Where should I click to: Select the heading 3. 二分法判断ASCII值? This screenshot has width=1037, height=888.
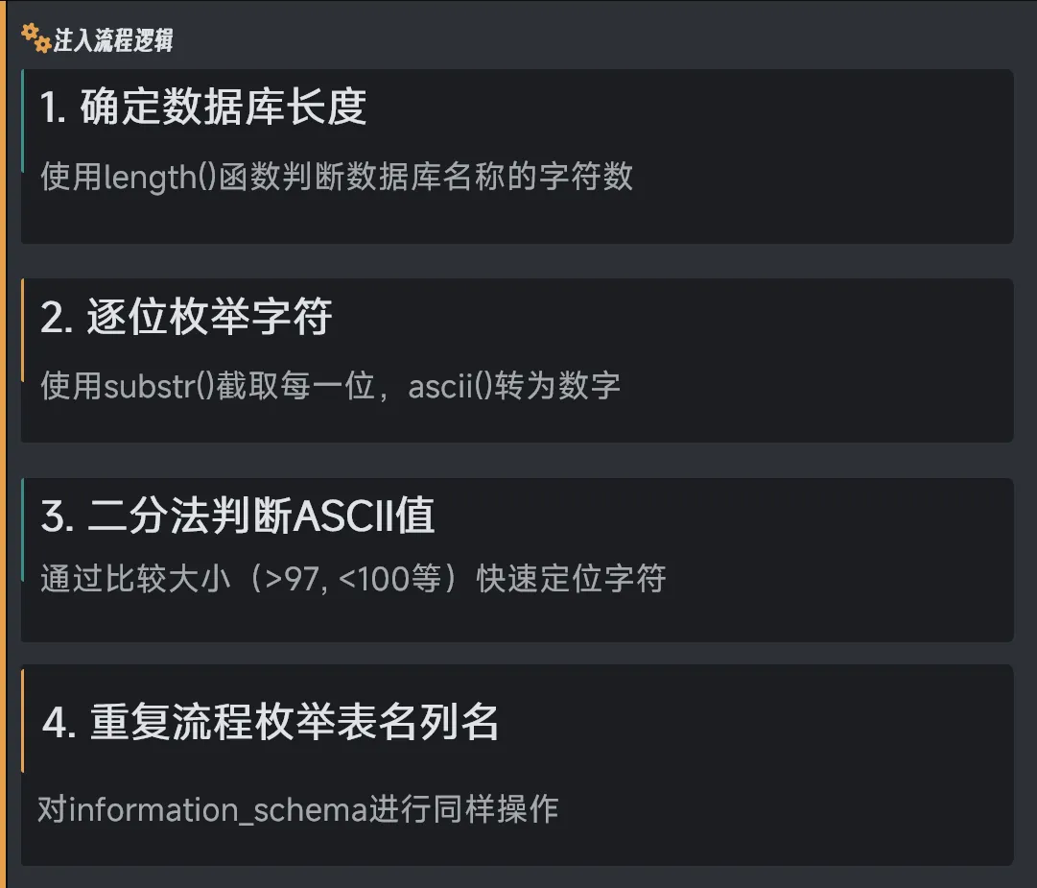click(238, 516)
